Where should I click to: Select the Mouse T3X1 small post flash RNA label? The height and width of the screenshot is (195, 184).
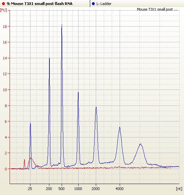click(x=39, y=4)
